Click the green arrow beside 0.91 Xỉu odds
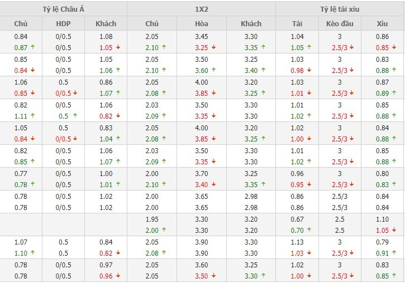 tap(393, 253)
